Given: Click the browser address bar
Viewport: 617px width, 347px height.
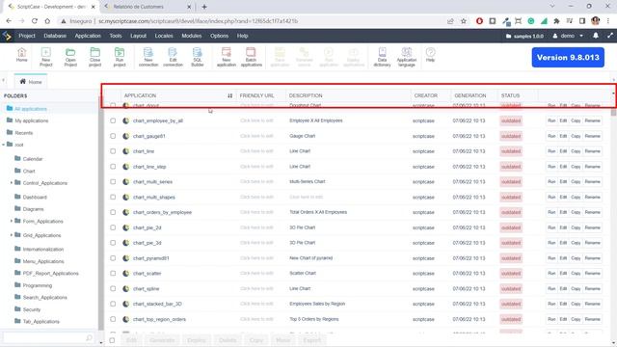Looking at the screenshot, I should (252, 21).
